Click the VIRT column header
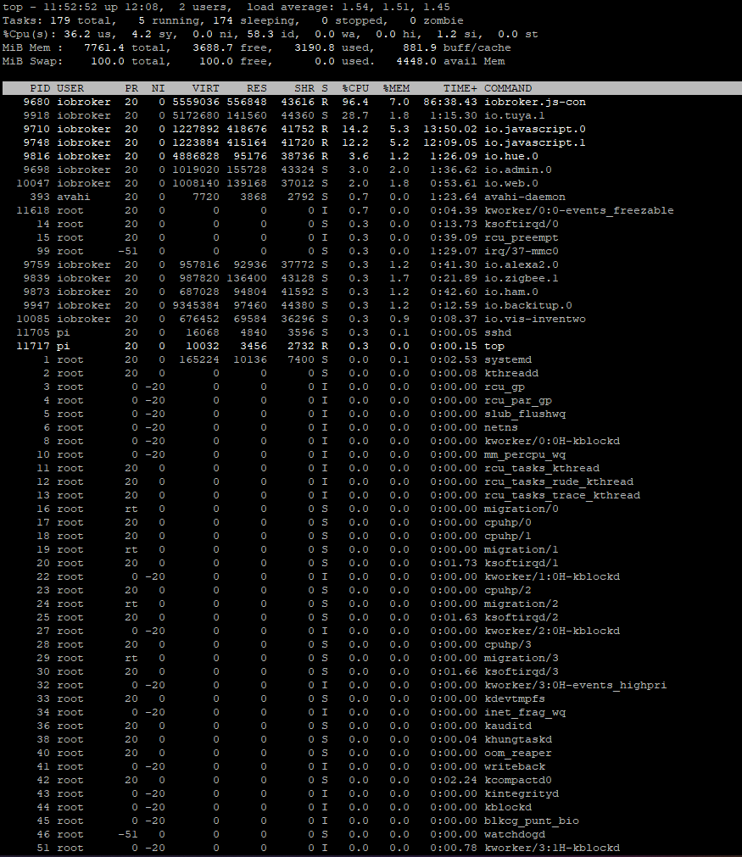Screen dimensions: 742x857 205,88
